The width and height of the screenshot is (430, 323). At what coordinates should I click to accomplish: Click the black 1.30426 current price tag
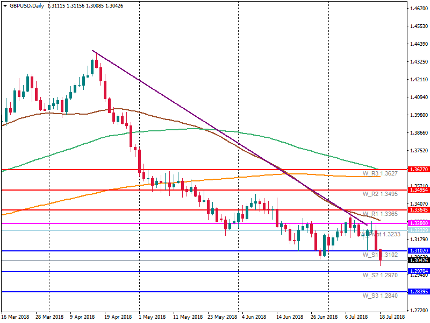(x=418, y=261)
